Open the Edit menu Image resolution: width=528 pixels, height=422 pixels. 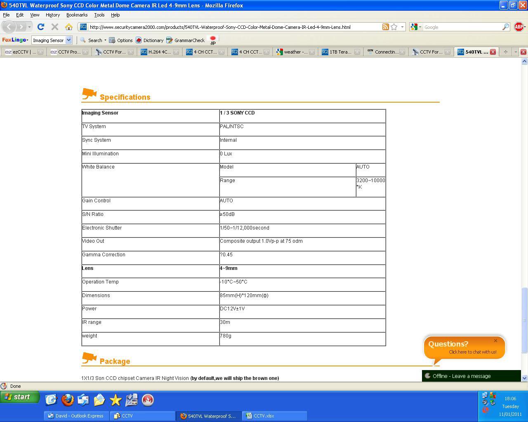[19, 15]
